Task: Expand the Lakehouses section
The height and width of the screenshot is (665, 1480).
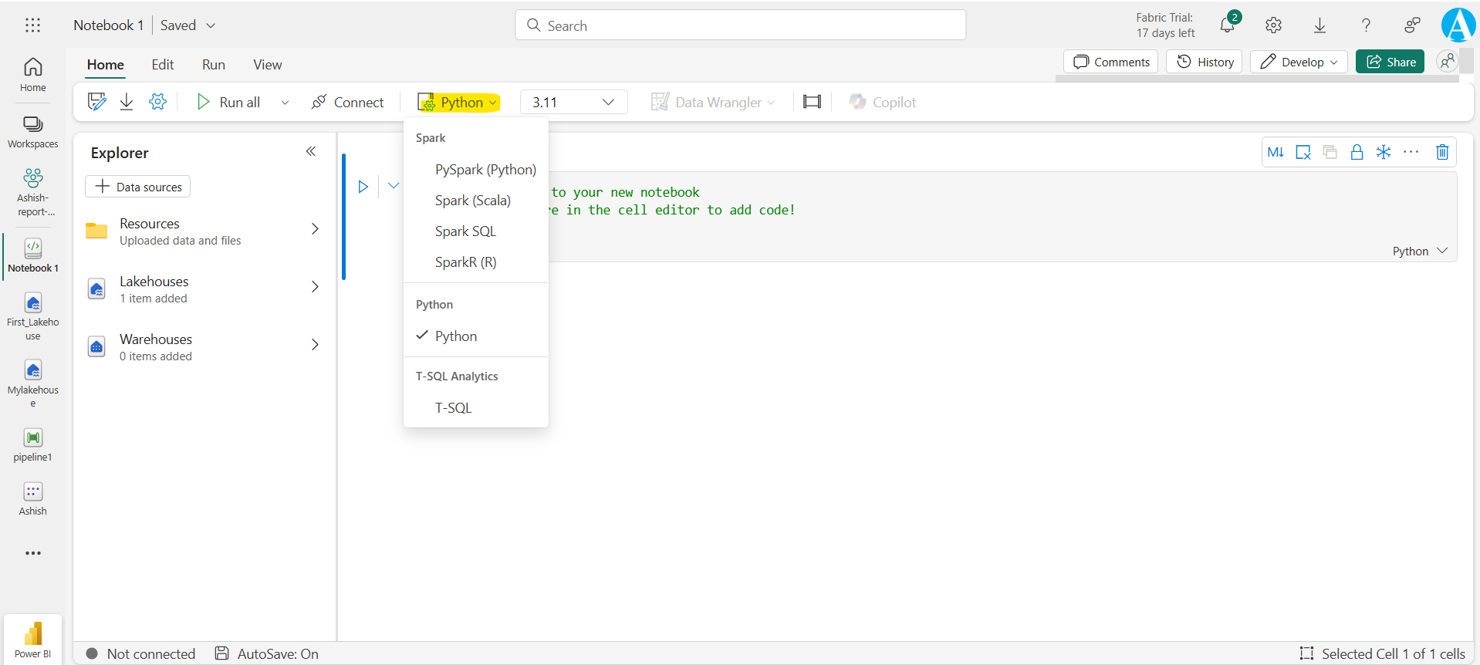Action: (315, 287)
